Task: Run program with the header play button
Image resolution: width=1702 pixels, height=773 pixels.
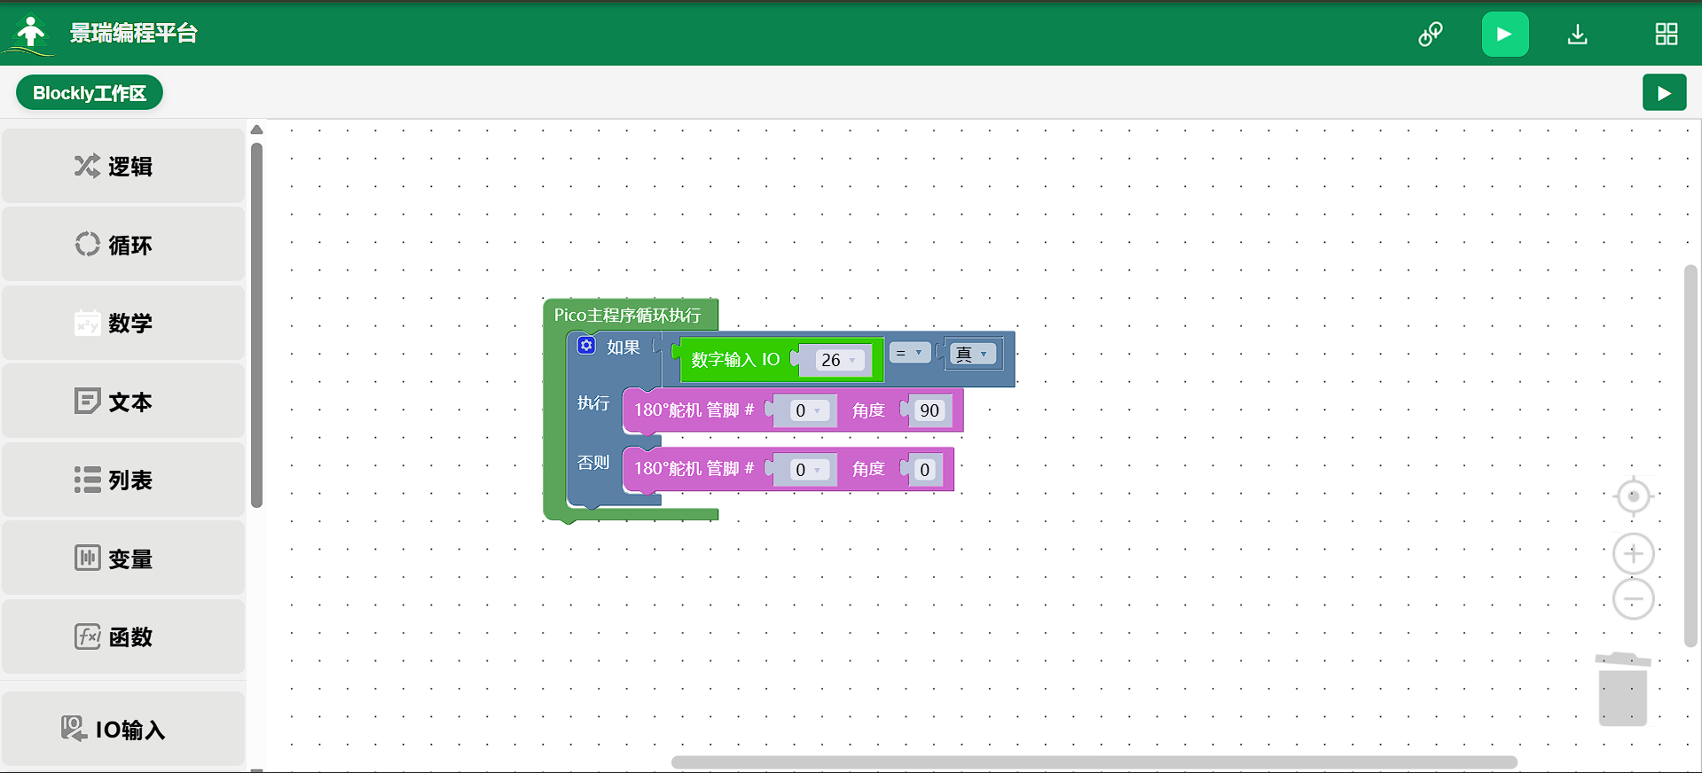Action: pos(1505,35)
